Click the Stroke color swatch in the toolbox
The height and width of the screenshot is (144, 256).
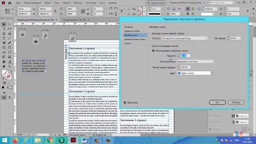pos(8,76)
